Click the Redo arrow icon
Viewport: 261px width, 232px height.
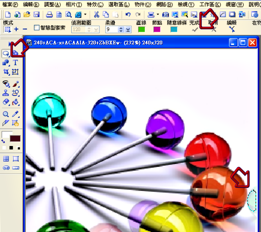tap(138, 15)
